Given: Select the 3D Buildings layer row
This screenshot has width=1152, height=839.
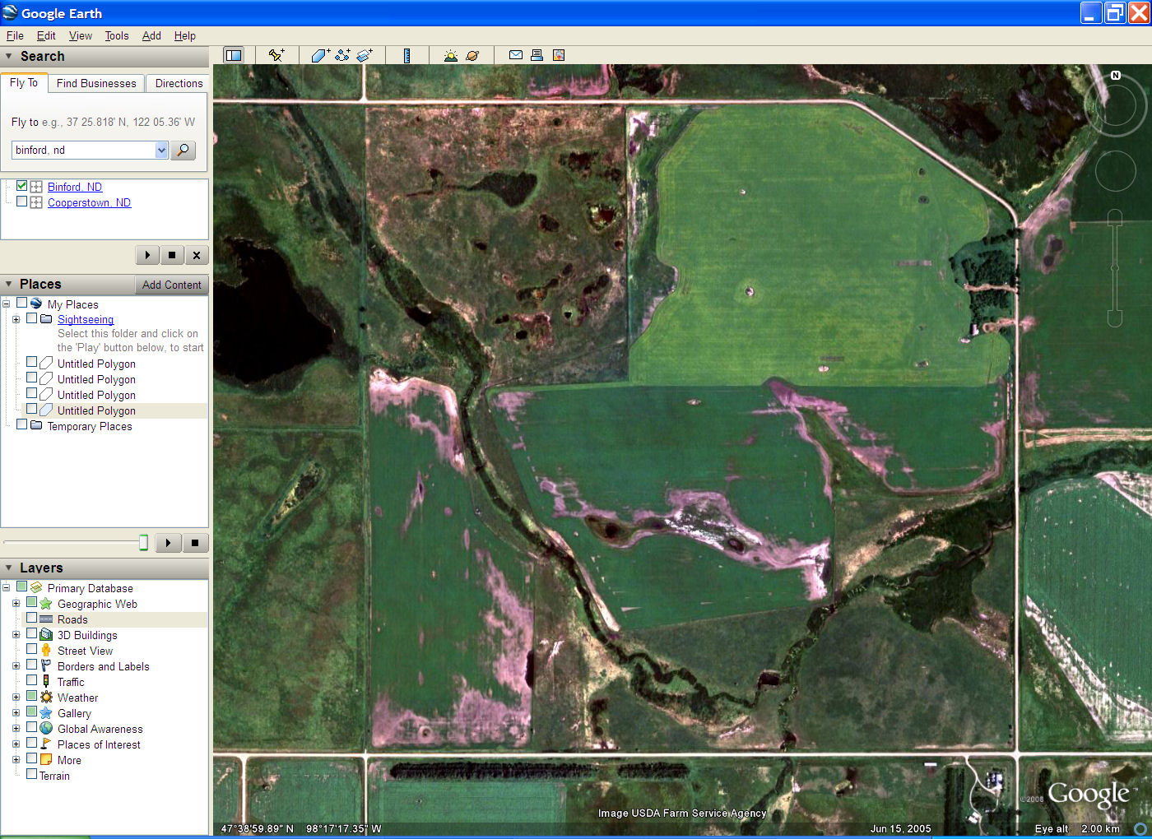Looking at the screenshot, I should click(x=87, y=635).
